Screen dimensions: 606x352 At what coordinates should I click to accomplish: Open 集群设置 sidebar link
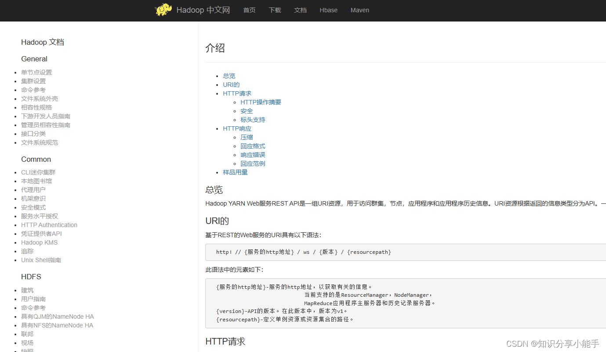tap(33, 81)
